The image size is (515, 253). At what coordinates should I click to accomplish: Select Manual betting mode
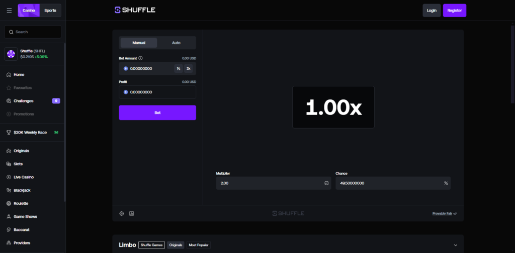click(139, 43)
